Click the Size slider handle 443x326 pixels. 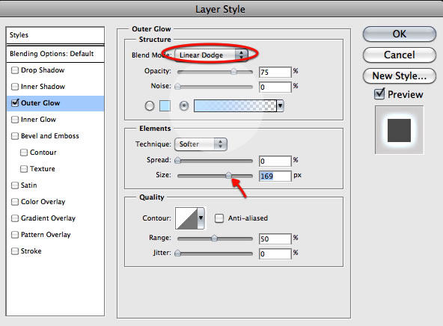pos(228,176)
